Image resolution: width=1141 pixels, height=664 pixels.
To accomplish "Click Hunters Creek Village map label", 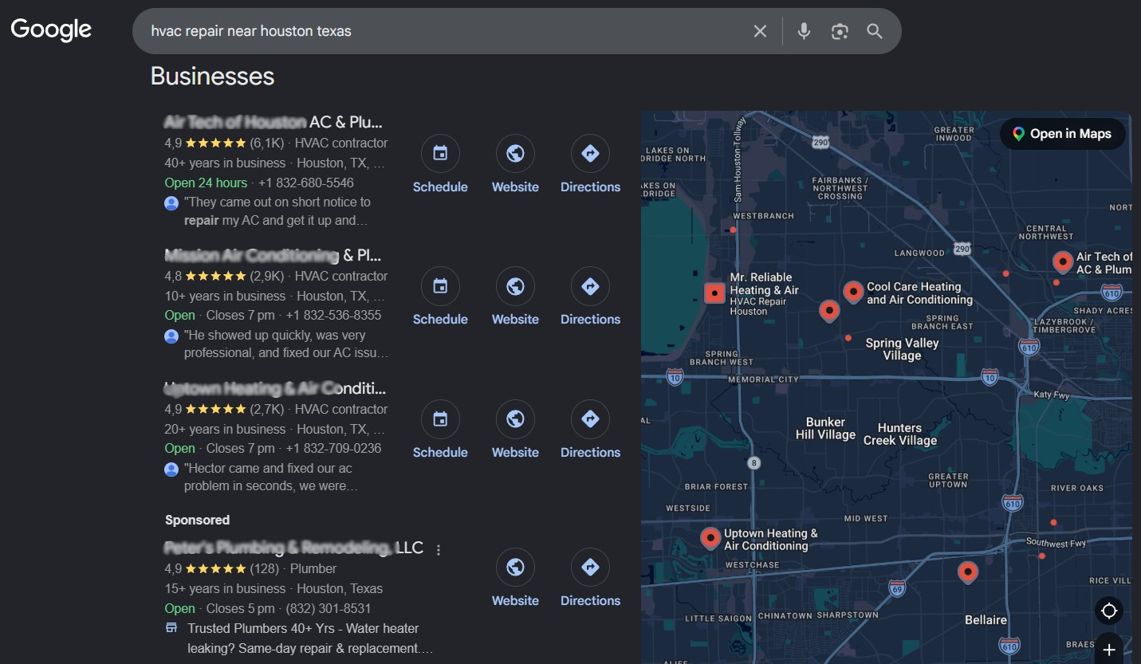I will (899, 434).
